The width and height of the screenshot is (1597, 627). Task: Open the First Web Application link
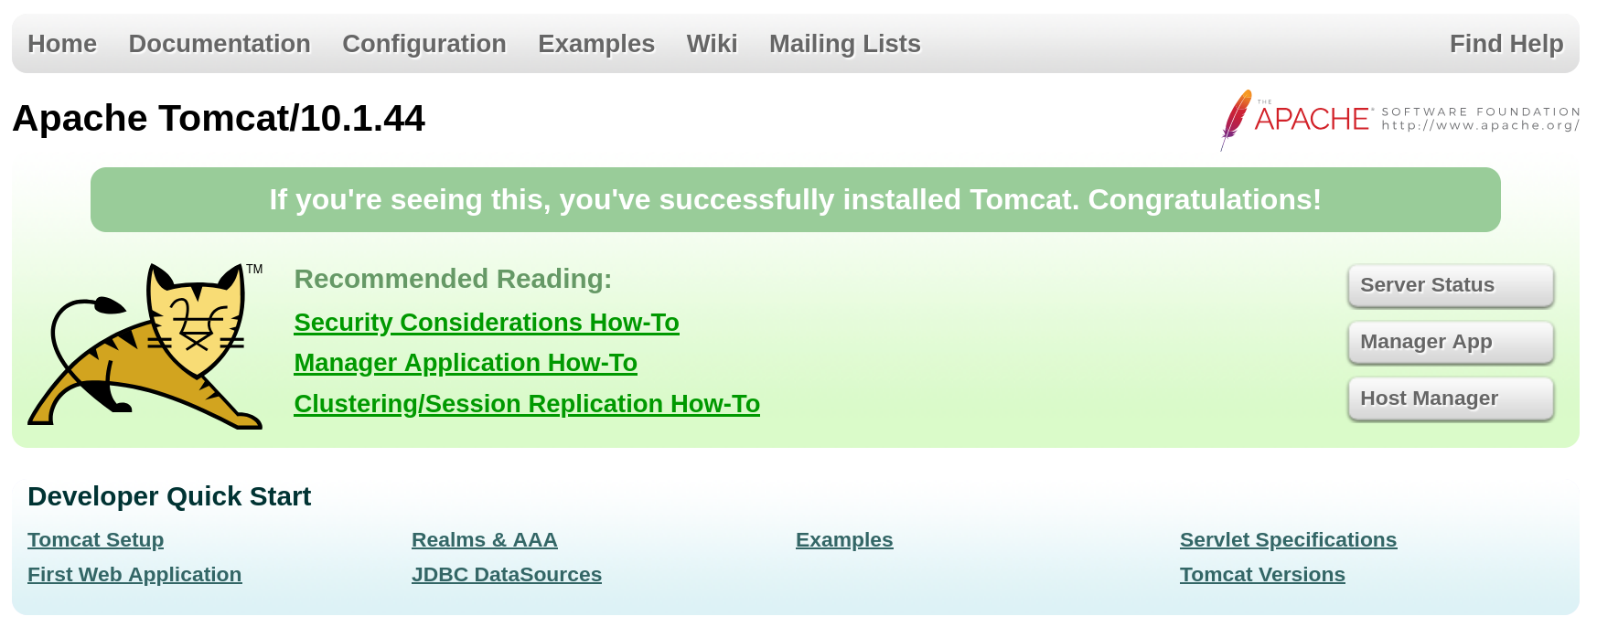pos(134,575)
